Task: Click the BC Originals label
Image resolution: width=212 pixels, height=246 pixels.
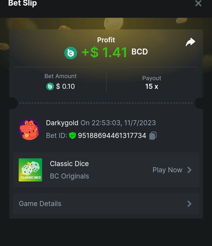Action: click(x=69, y=176)
